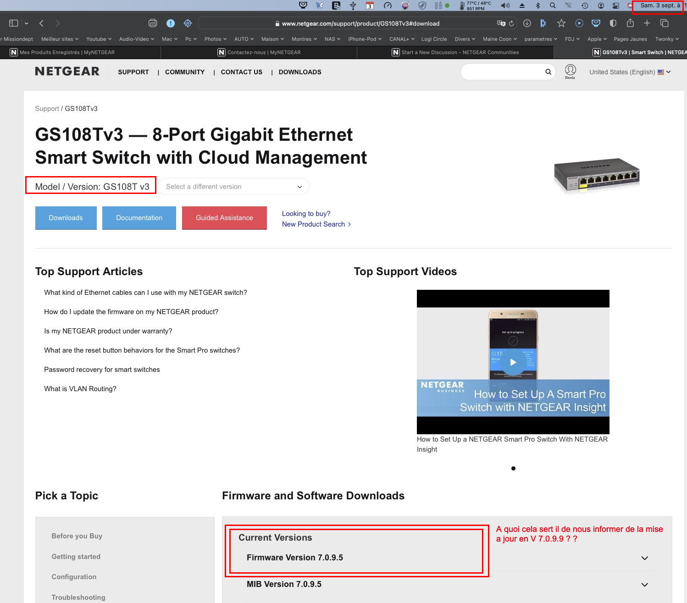Screen dimensions: 687x603
Task: Bookmark the page with the star icon
Action: (x=561, y=23)
